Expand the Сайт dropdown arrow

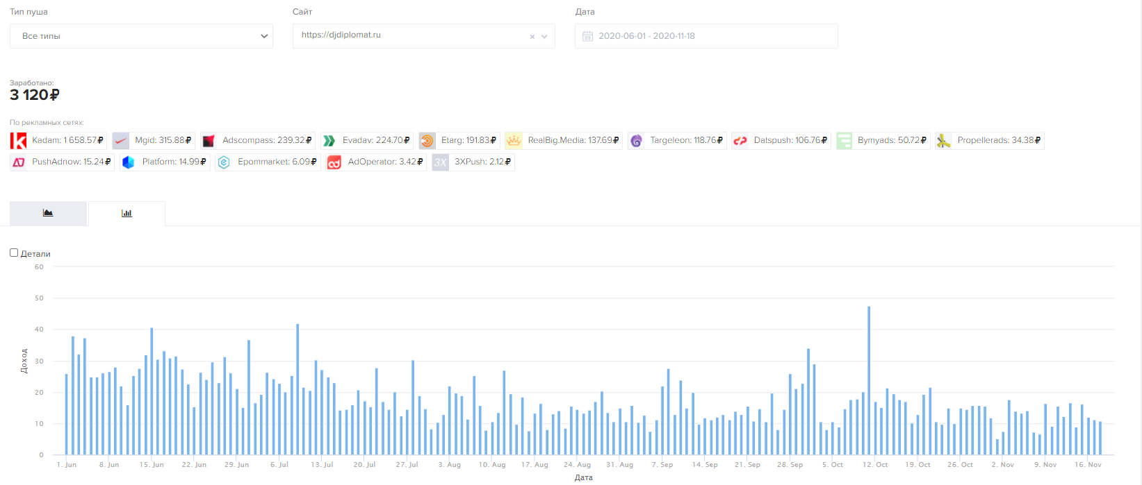tap(544, 37)
